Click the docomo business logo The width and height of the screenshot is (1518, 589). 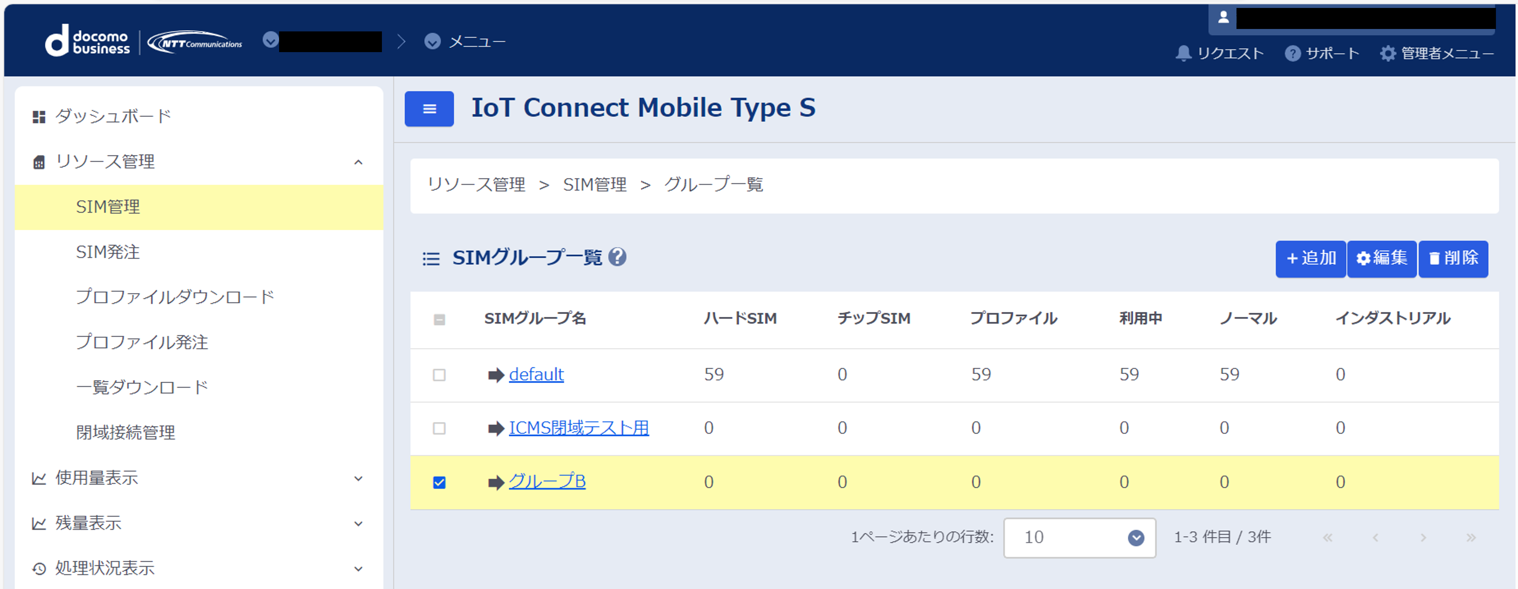[x=87, y=41]
